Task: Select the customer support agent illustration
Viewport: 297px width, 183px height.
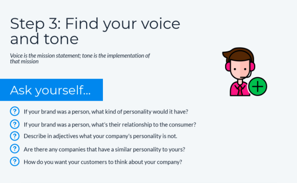Action: point(244,72)
